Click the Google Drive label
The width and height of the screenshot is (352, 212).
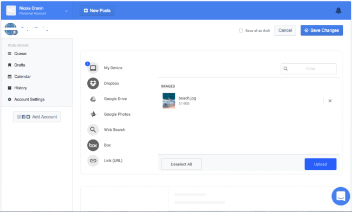[115, 99]
